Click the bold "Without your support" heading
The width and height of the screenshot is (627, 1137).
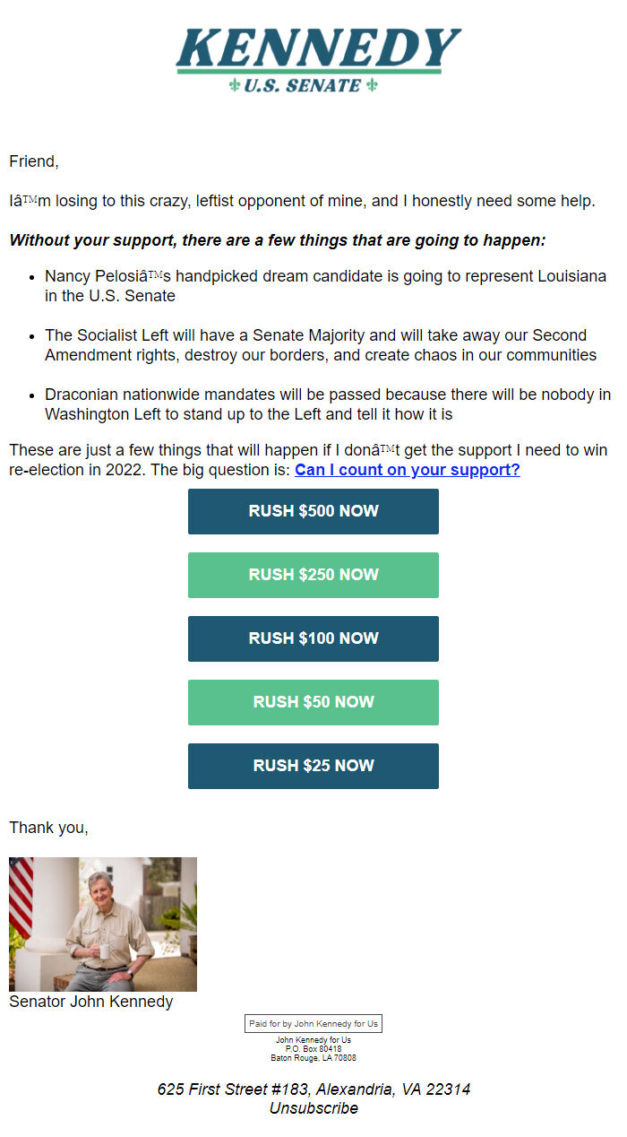(x=277, y=240)
